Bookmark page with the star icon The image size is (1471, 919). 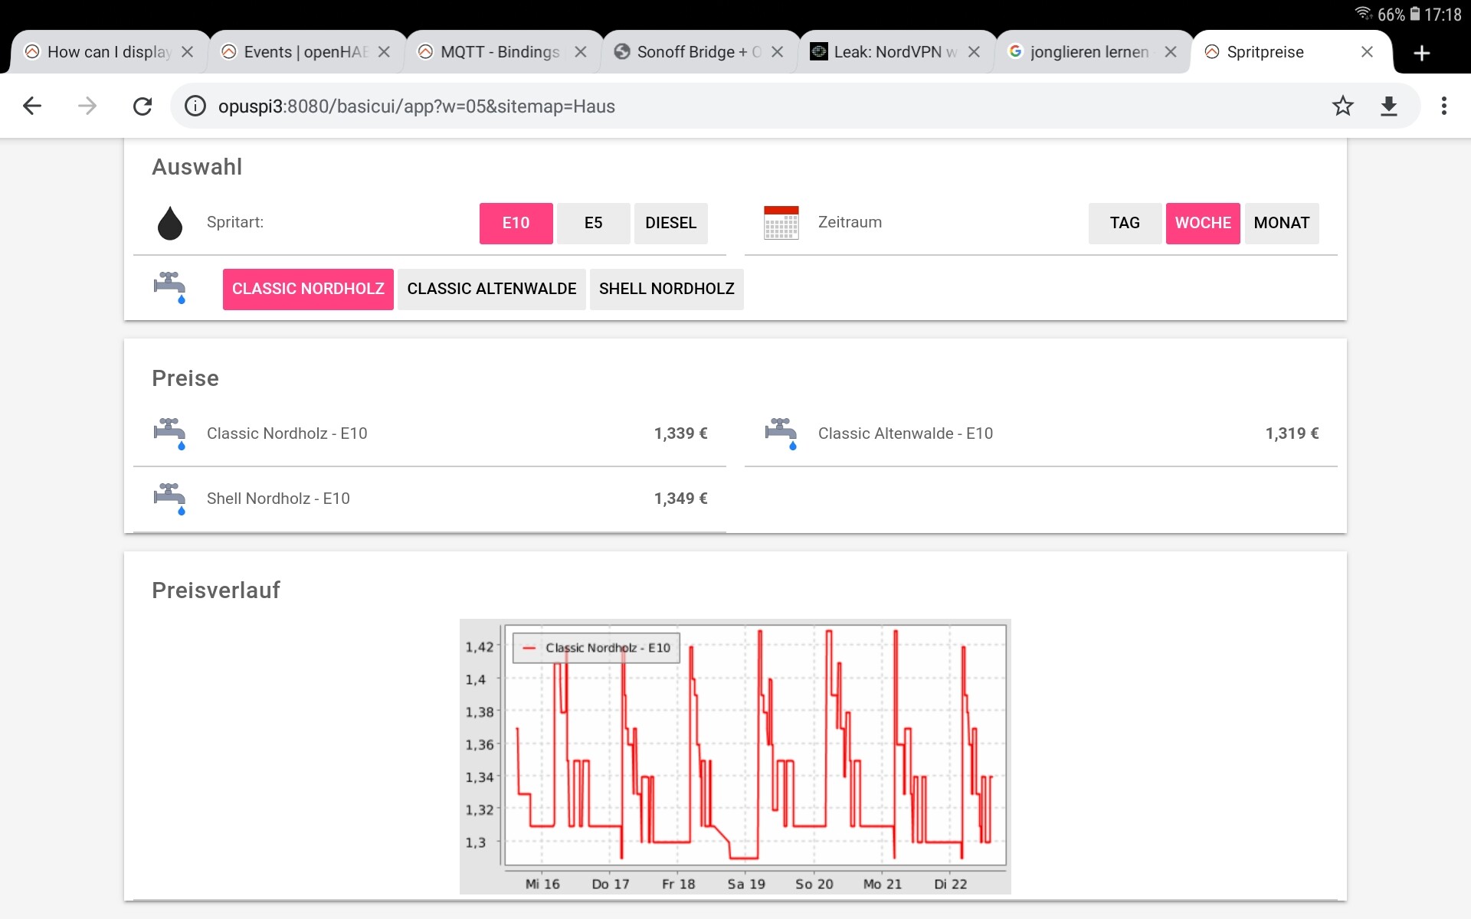pos(1342,106)
